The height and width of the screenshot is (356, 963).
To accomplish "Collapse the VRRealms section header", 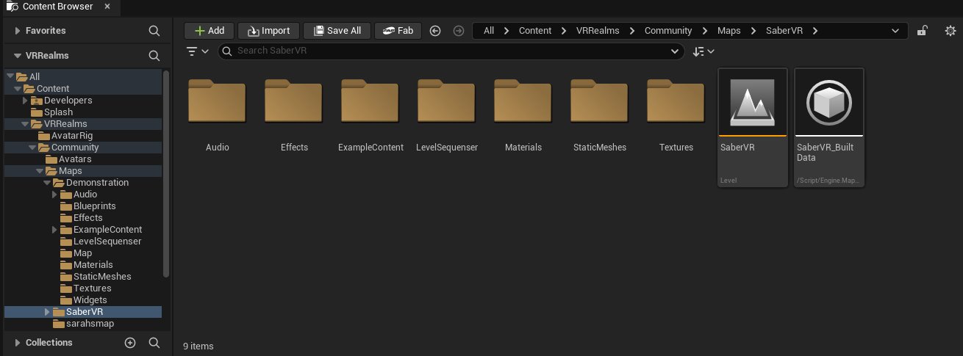I will (x=18, y=55).
